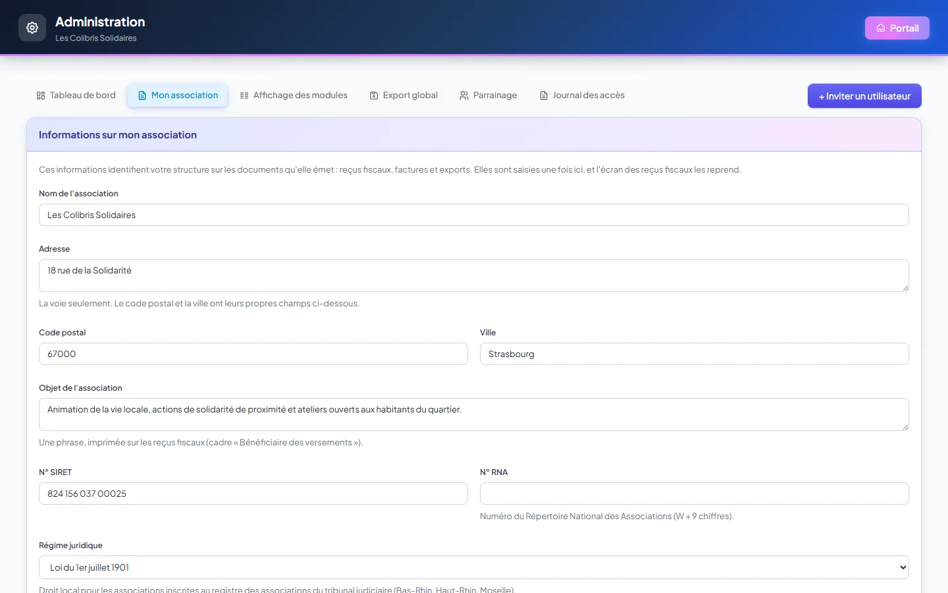Click the hint "Numéro du Répertoire National des Associations"

point(606,517)
